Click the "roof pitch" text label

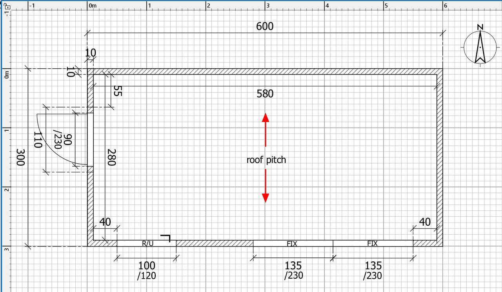pyautogui.click(x=266, y=160)
